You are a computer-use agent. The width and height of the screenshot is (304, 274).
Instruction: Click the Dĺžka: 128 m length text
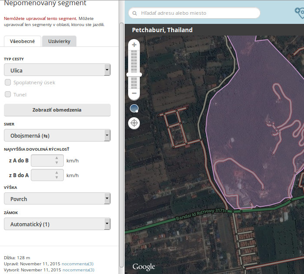pos(17,257)
